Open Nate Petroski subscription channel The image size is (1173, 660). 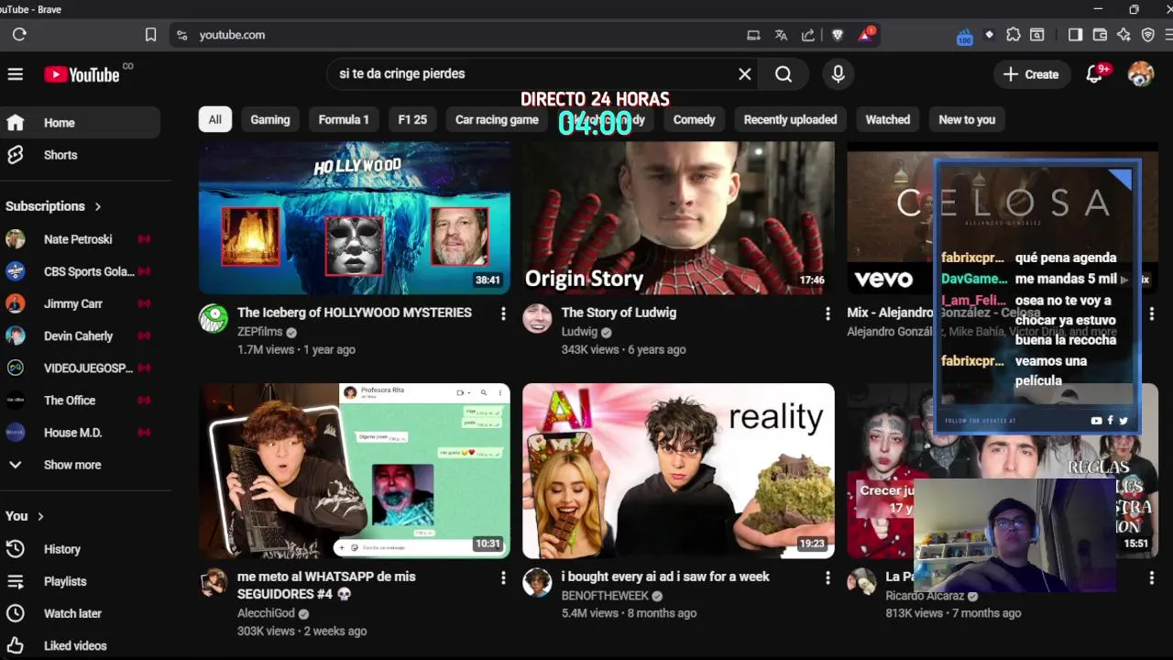[81, 239]
